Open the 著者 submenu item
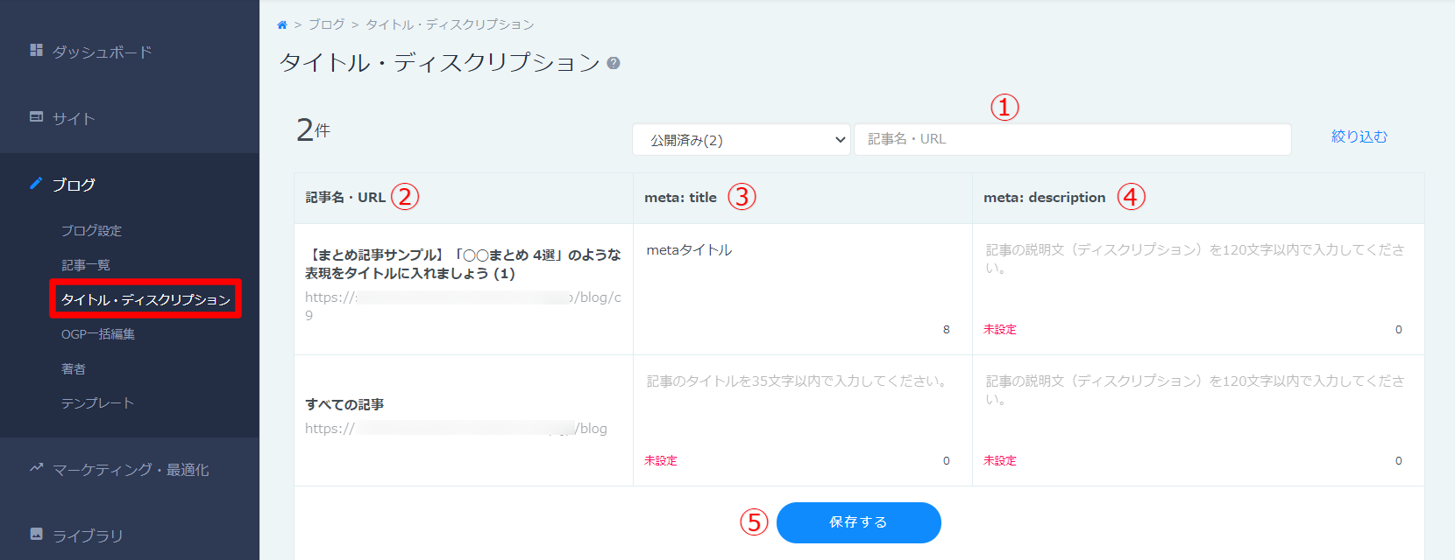The height and width of the screenshot is (560, 1455). pyautogui.click(x=74, y=369)
